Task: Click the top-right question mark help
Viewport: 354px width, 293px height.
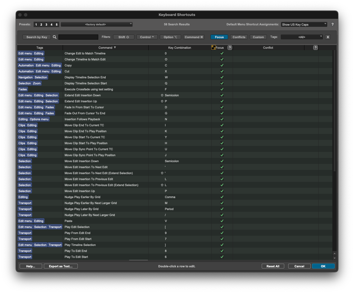Action: tap(332, 25)
